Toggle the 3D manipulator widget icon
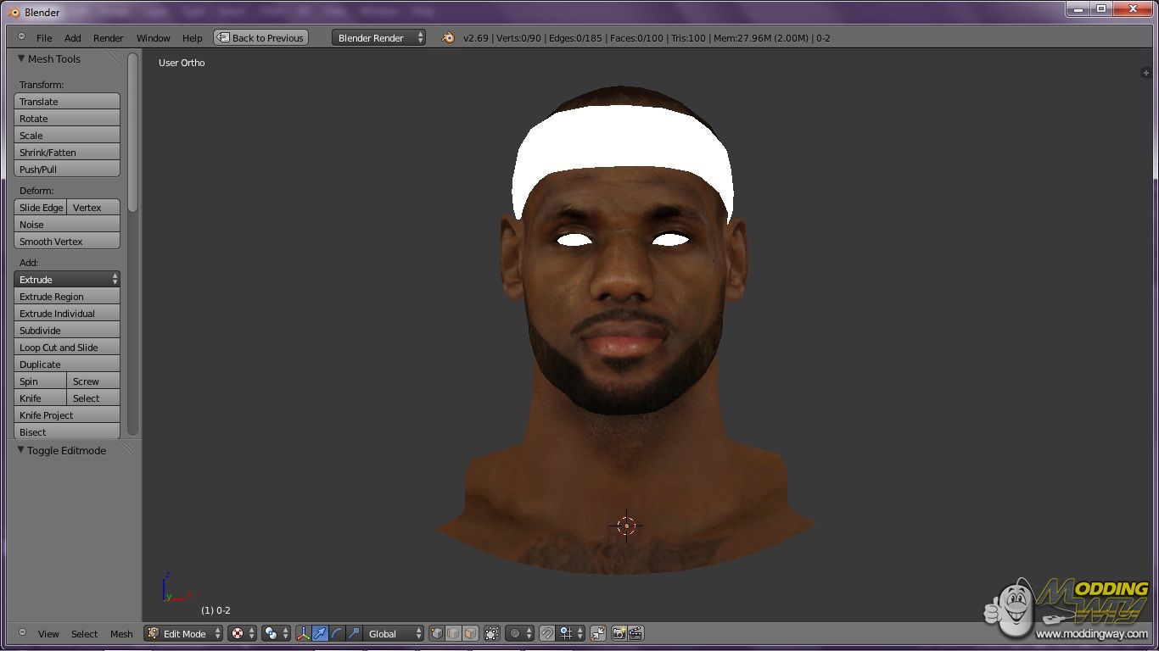 303,633
